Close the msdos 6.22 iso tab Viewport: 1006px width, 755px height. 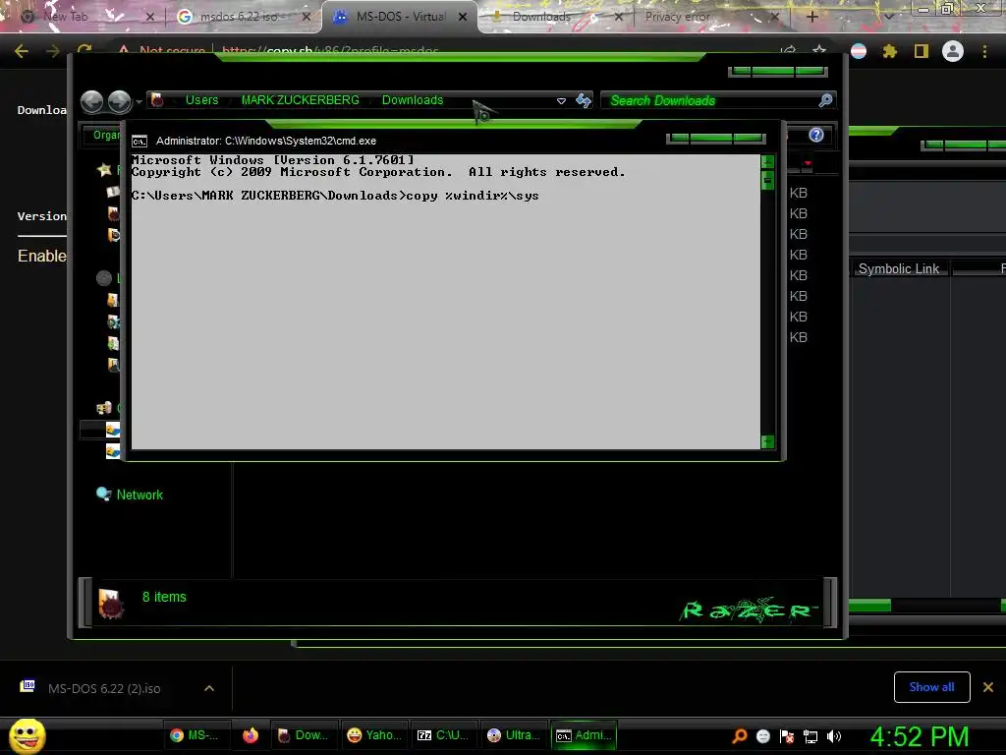click(x=307, y=17)
